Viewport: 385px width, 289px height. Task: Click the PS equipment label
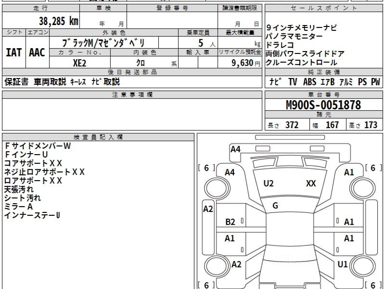tap(363, 82)
